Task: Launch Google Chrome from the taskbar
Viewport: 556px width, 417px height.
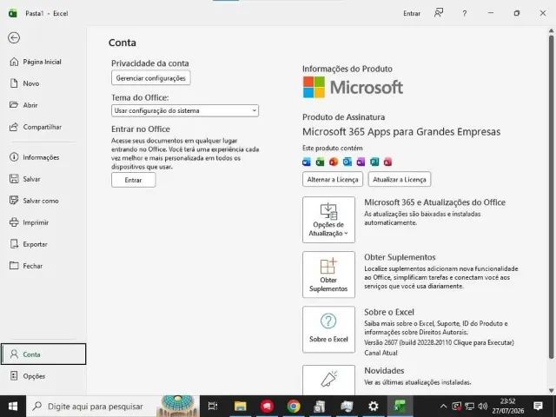Action: tap(294, 407)
